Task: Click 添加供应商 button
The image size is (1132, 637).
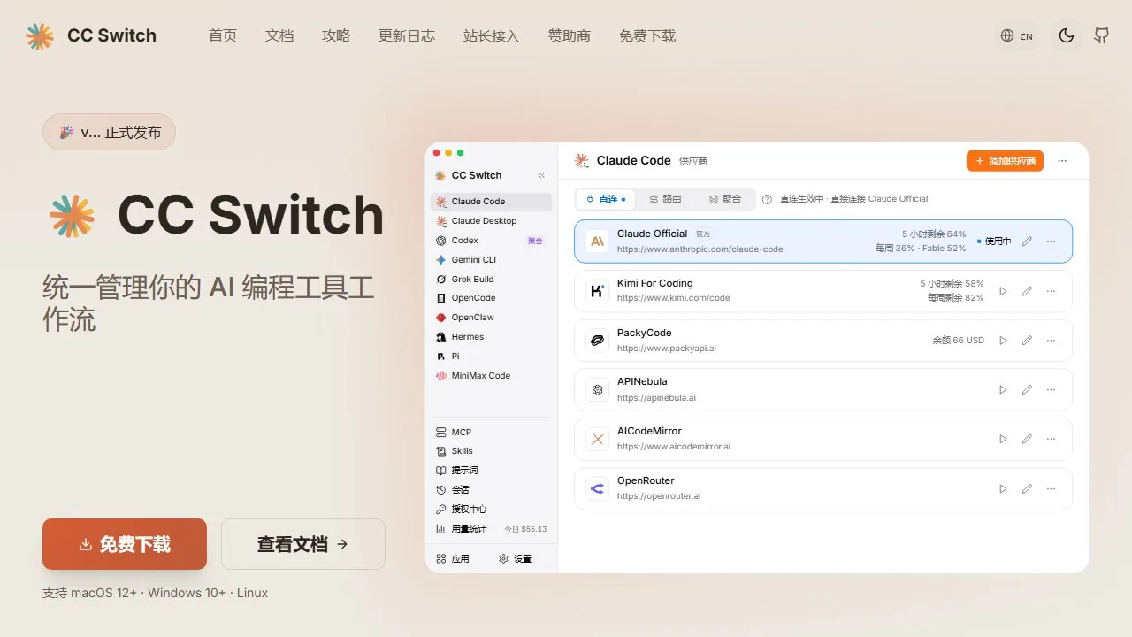Action: (1005, 161)
